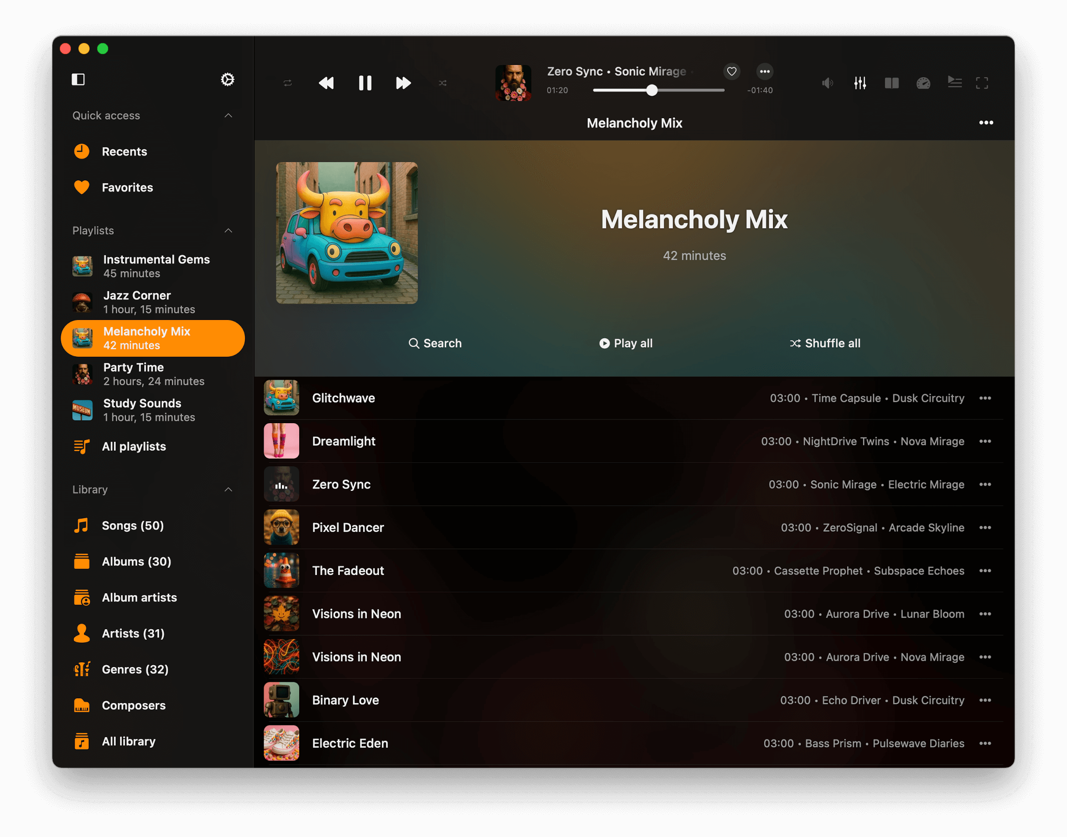Screen dimensions: 1067x837
Task: Collapse the Playlists section
Action: tap(228, 231)
